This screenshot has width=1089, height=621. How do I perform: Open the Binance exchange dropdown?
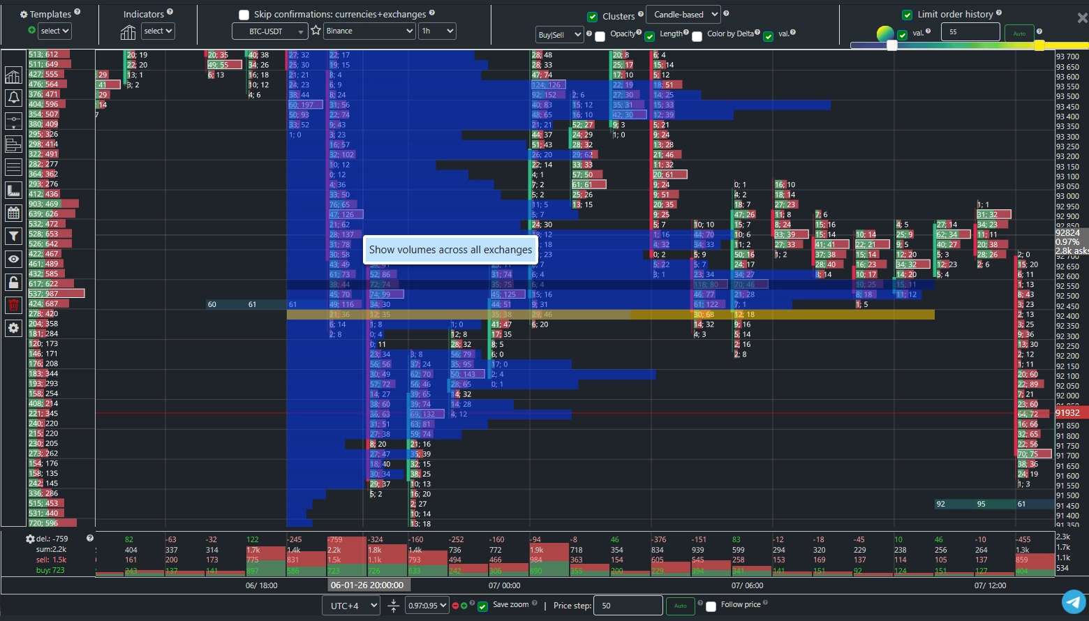pos(369,31)
